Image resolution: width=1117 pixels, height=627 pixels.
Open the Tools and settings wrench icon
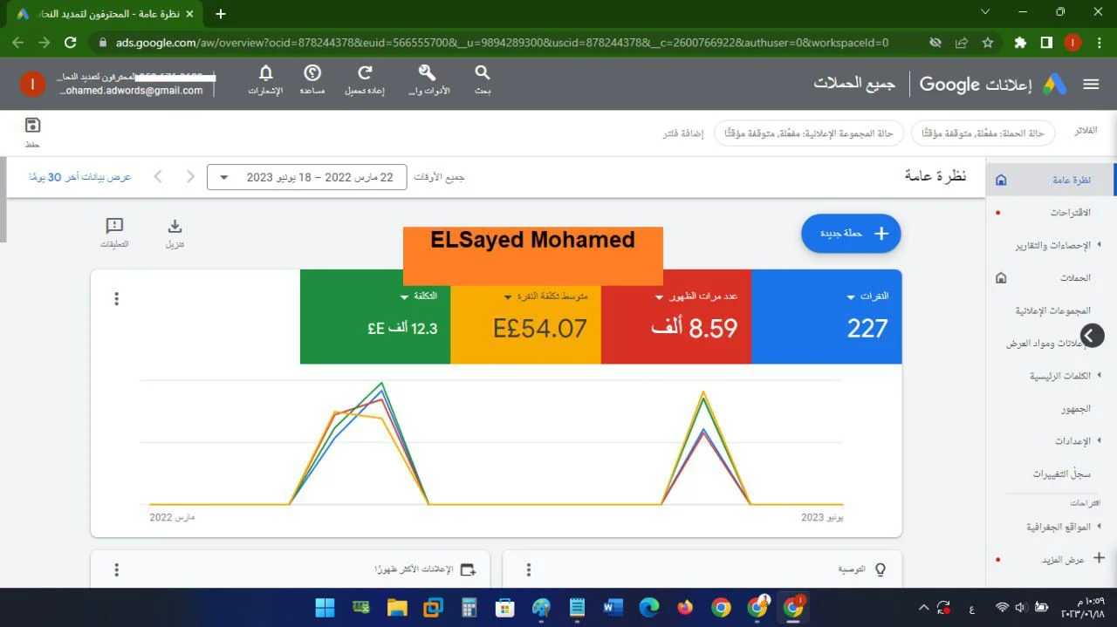pyautogui.click(x=427, y=74)
